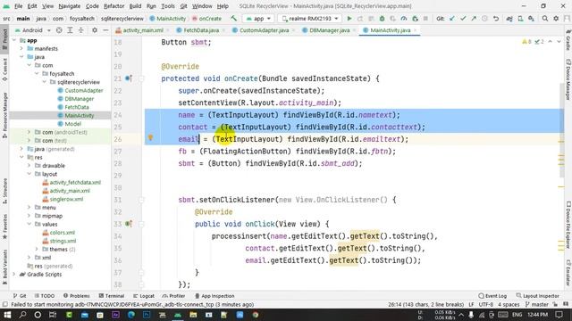Open Search Everywhere magnifier icon
The width and height of the screenshot is (572, 321).
pos(544,18)
